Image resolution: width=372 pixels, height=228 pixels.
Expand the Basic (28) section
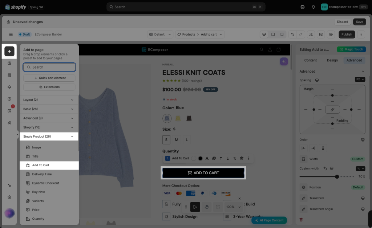tap(49, 109)
